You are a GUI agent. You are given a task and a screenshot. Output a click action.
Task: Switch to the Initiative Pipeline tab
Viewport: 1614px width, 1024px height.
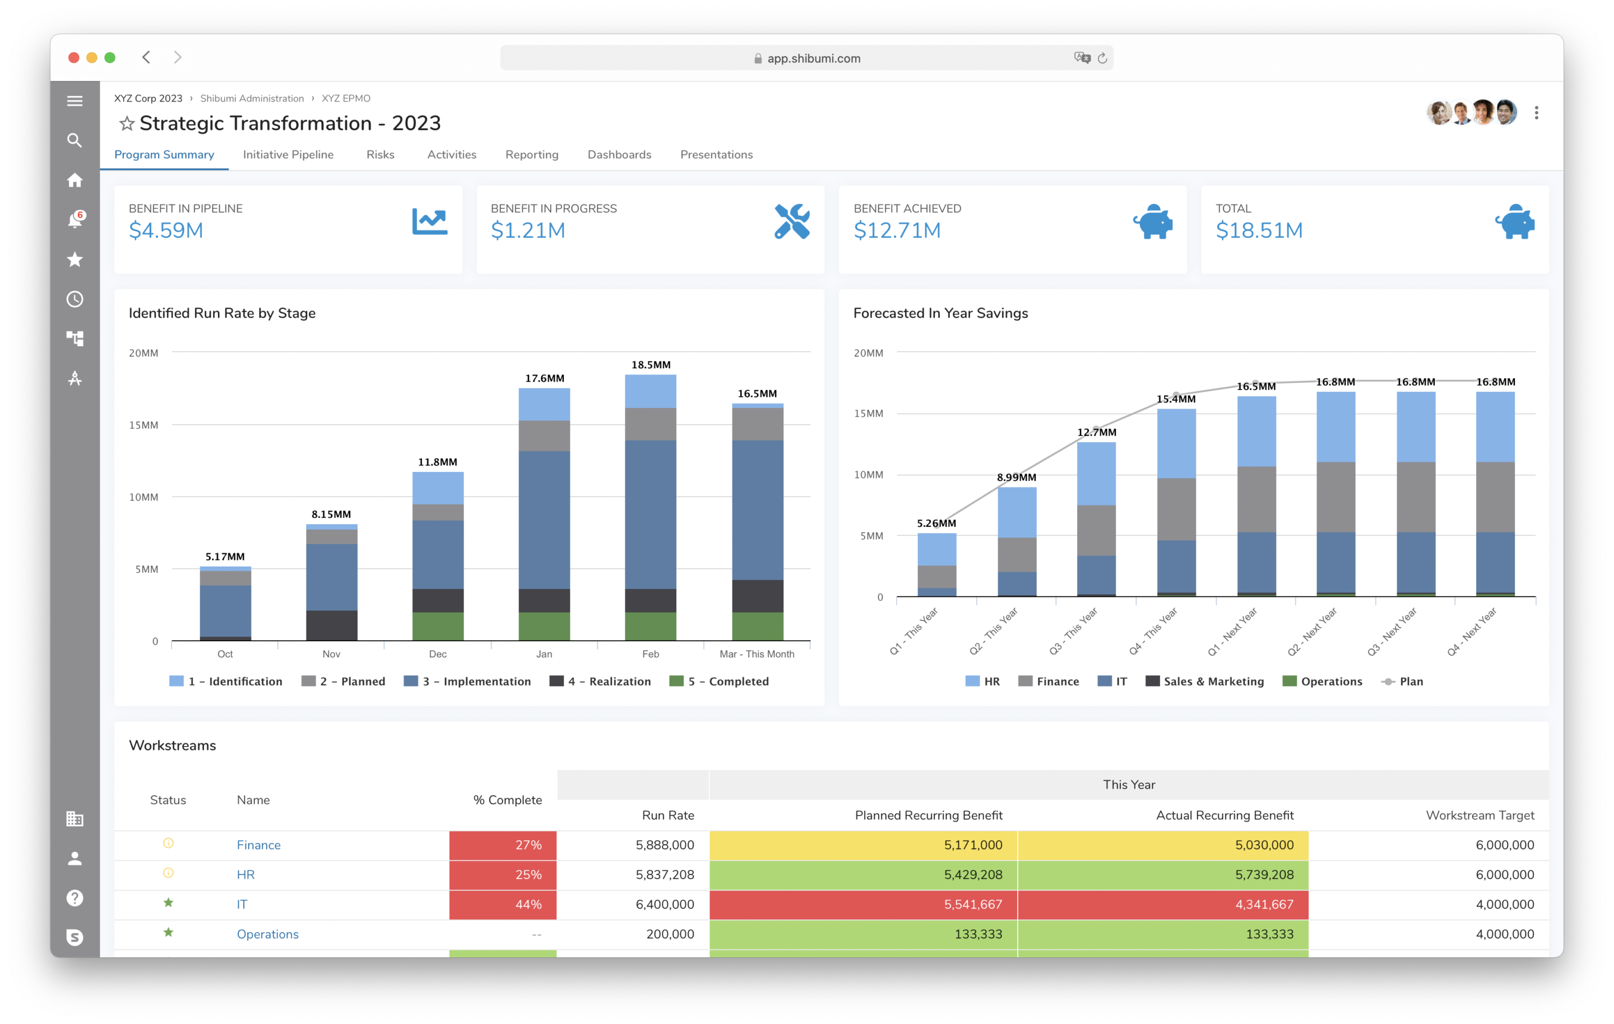point(288,155)
